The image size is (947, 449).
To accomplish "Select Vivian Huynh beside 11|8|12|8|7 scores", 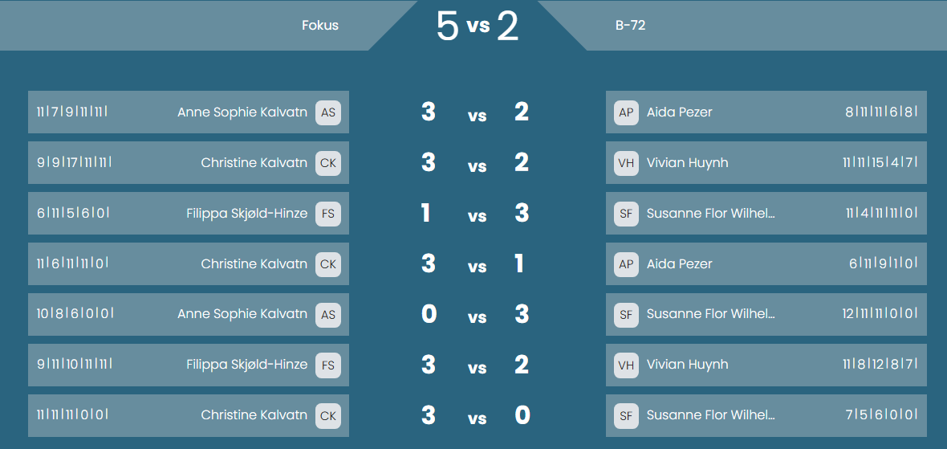I will click(687, 365).
